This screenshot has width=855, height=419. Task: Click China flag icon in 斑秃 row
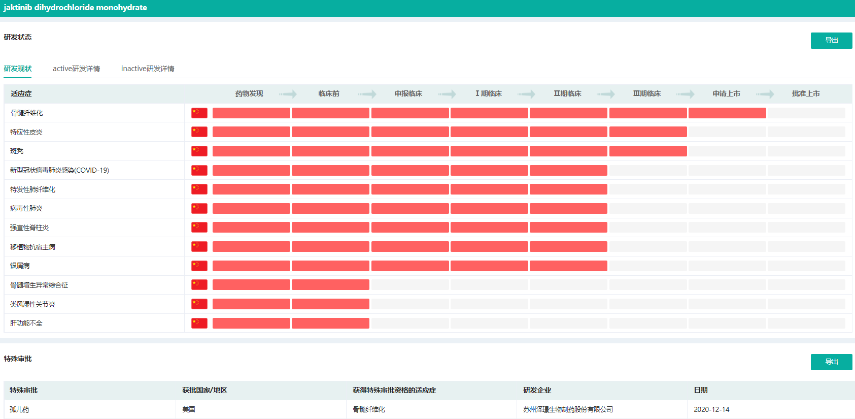pos(199,151)
